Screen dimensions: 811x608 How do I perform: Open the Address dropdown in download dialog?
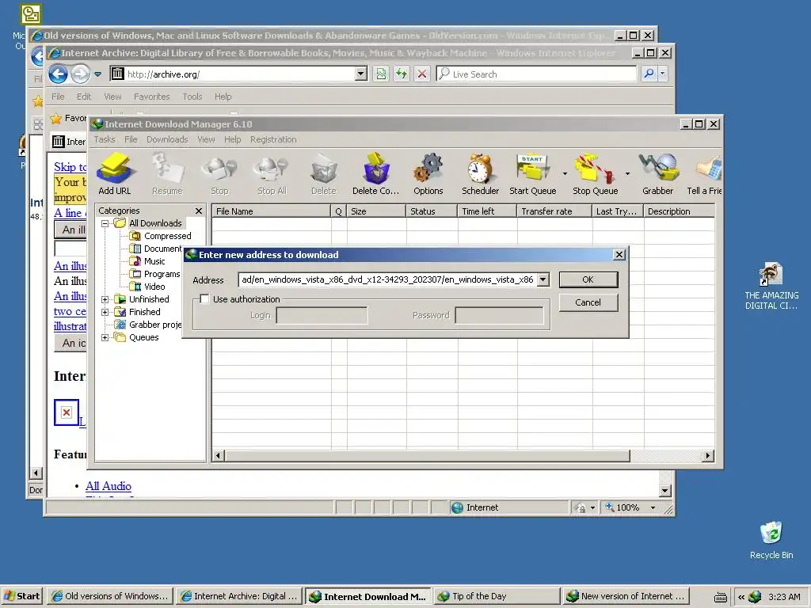(543, 279)
